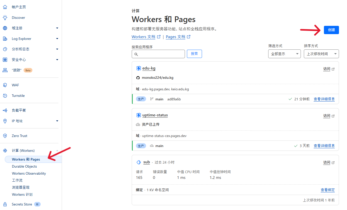Click the WAF shield icon
The image size is (347, 210).
5,85
